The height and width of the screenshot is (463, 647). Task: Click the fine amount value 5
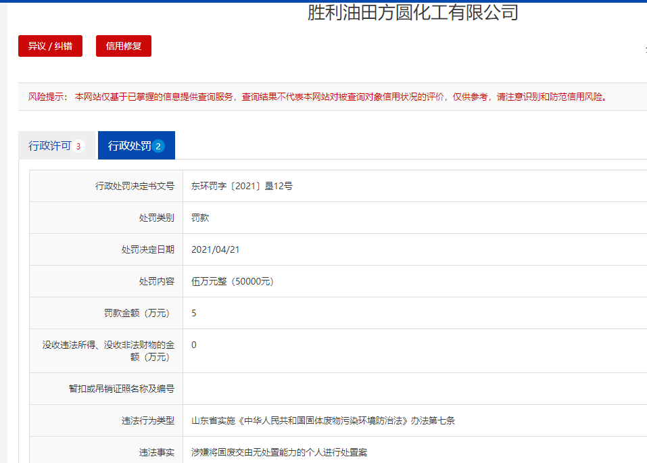coord(194,313)
